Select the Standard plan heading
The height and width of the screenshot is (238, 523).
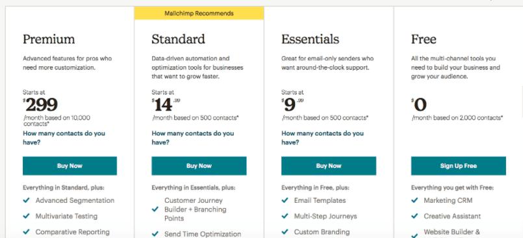click(x=179, y=40)
